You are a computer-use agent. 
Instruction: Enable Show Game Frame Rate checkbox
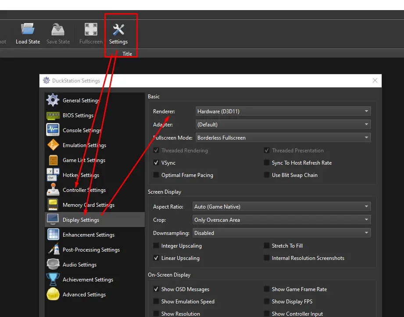tap(267, 289)
